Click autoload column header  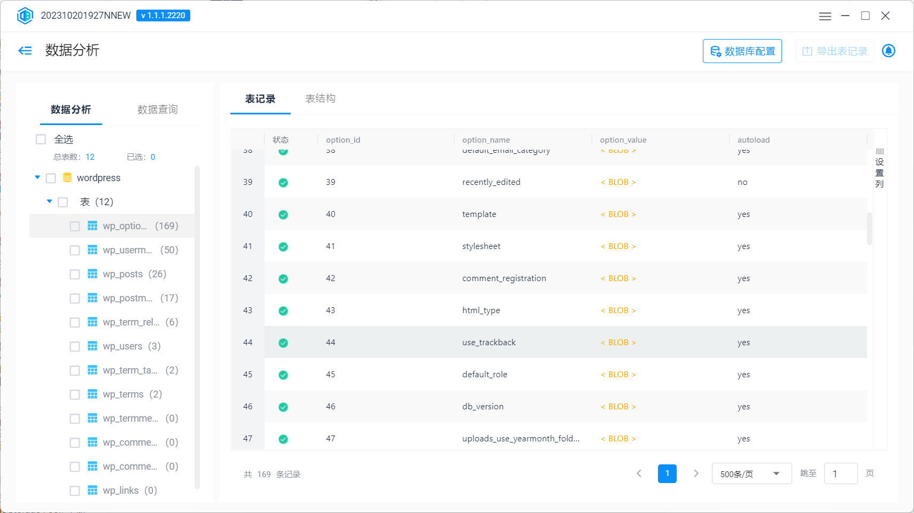point(754,140)
